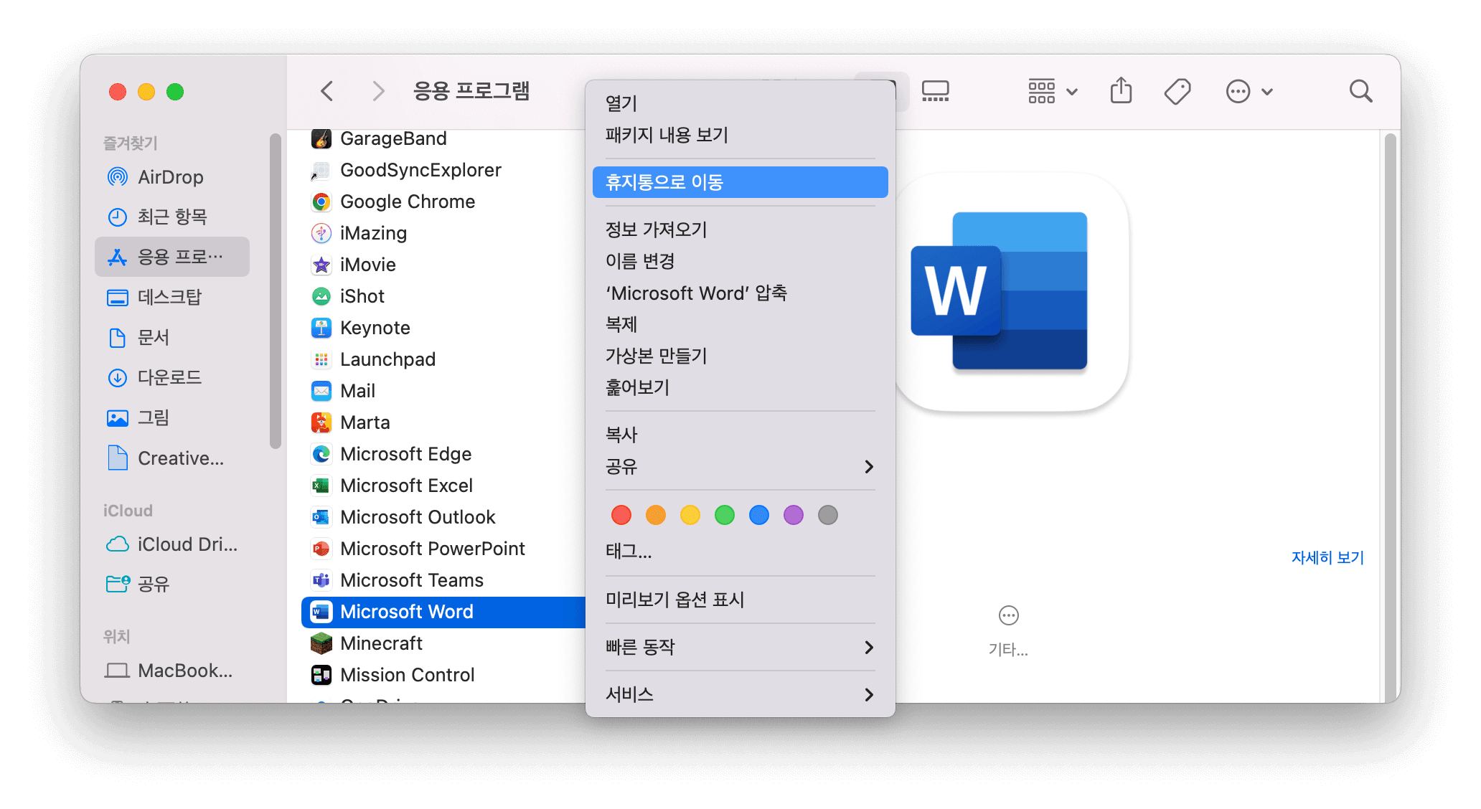The image size is (1481, 809).
Task: Apply the green tag color
Action: tap(725, 515)
